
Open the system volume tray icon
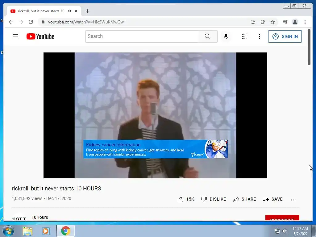coord(285,231)
